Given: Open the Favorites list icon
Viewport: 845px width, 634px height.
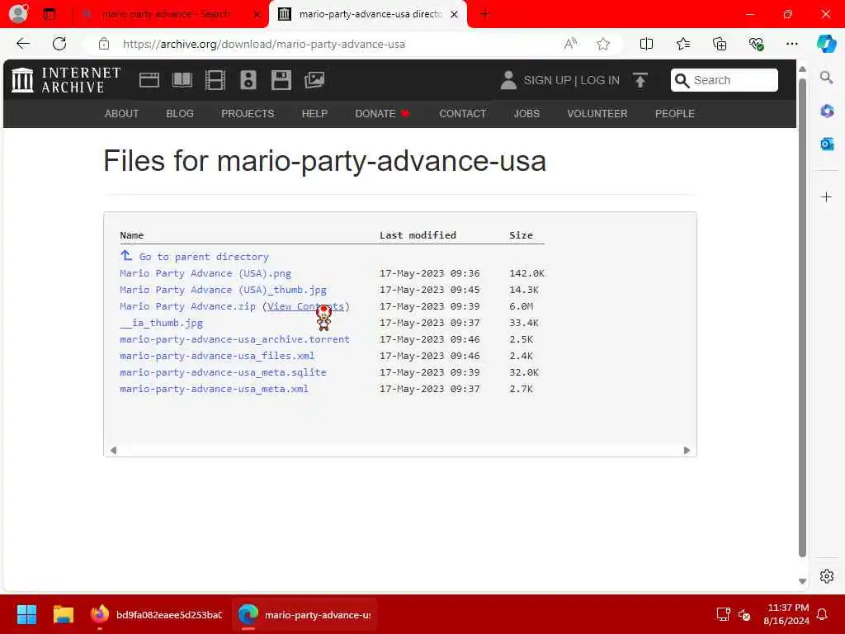Looking at the screenshot, I should pyautogui.click(x=682, y=44).
